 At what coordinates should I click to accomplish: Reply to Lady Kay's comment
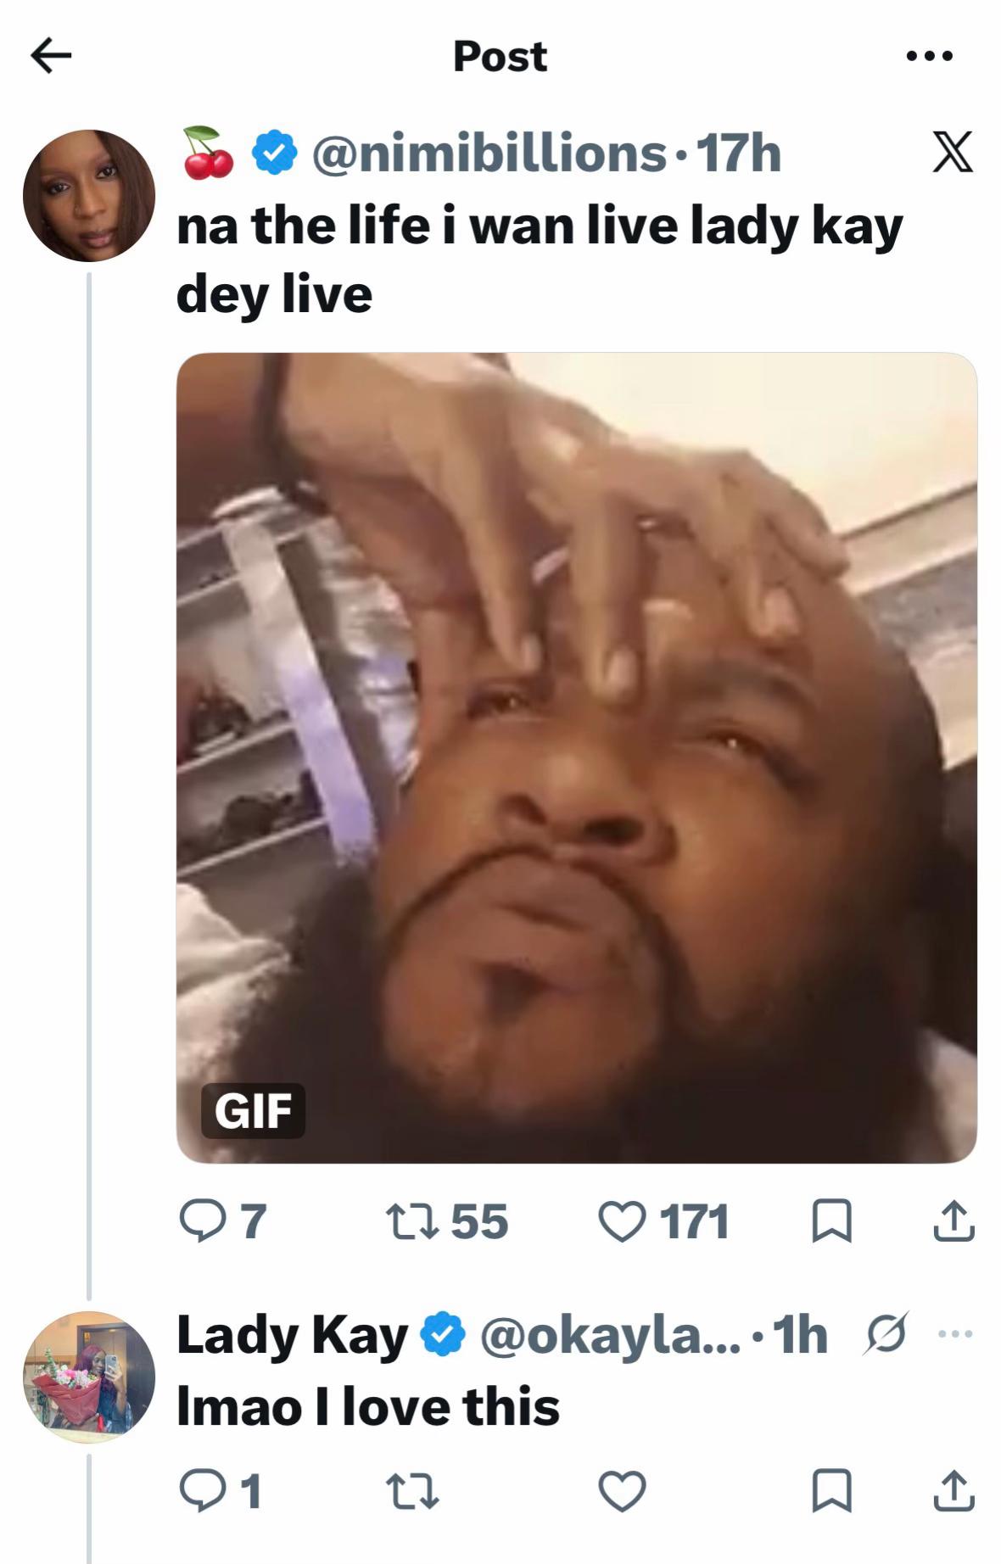[221, 1491]
